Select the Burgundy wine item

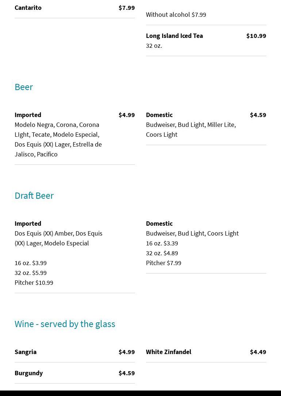coord(29,373)
